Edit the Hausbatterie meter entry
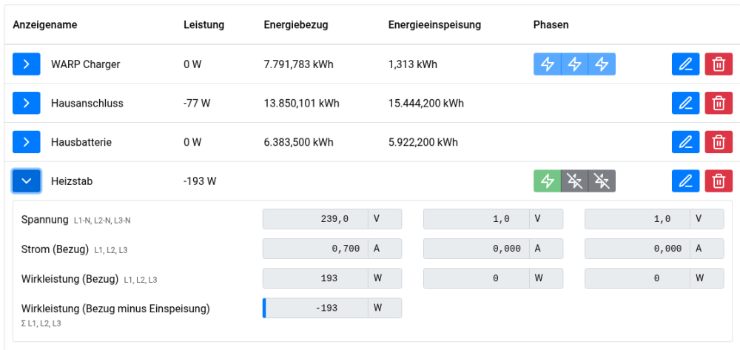 pos(685,142)
